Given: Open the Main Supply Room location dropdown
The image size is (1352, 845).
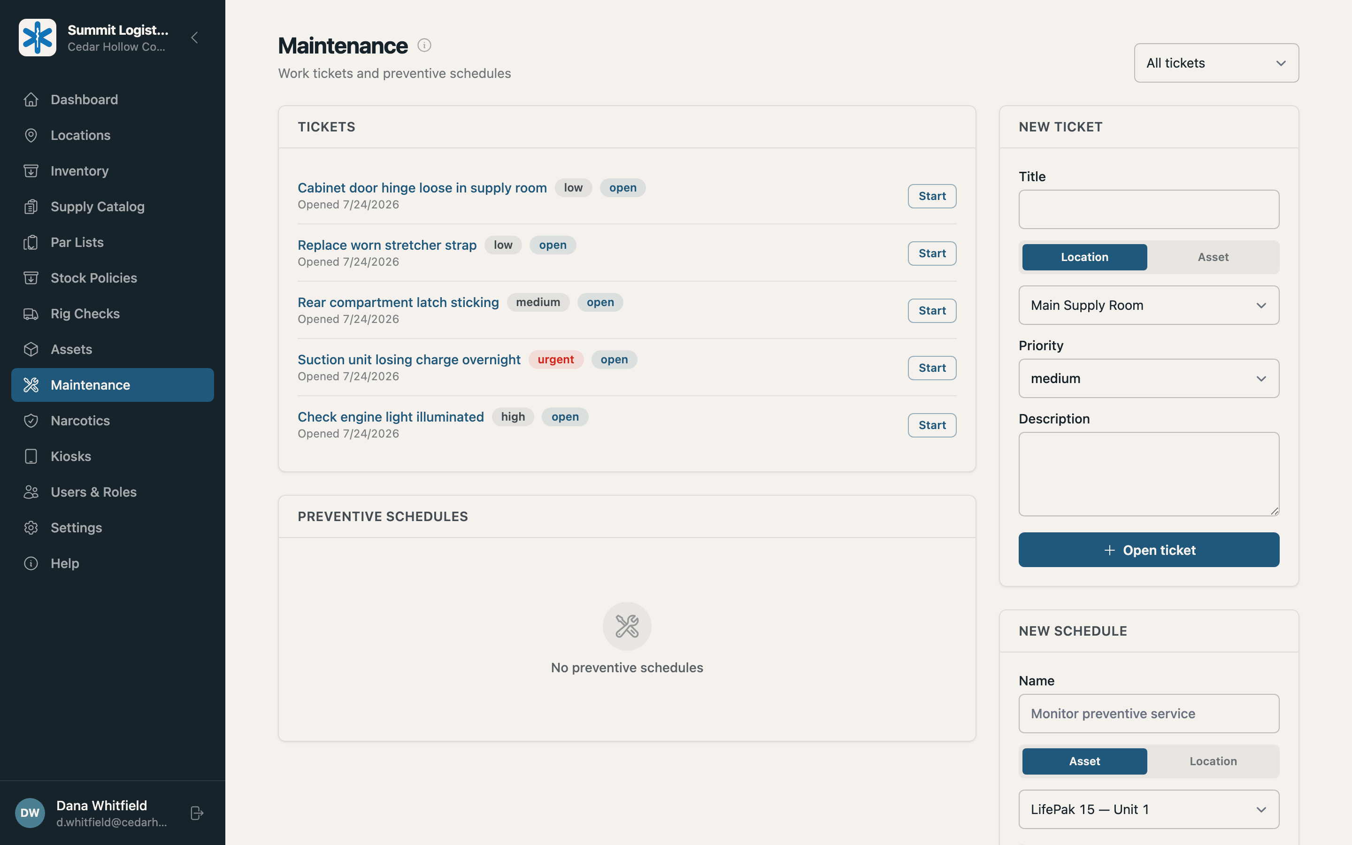Looking at the screenshot, I should [x=1149, y=305].
